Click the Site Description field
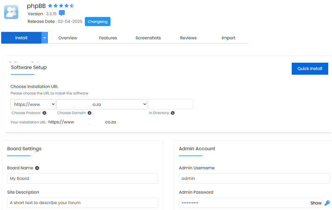This screenshot has width=332, height=210. point(83,203)
